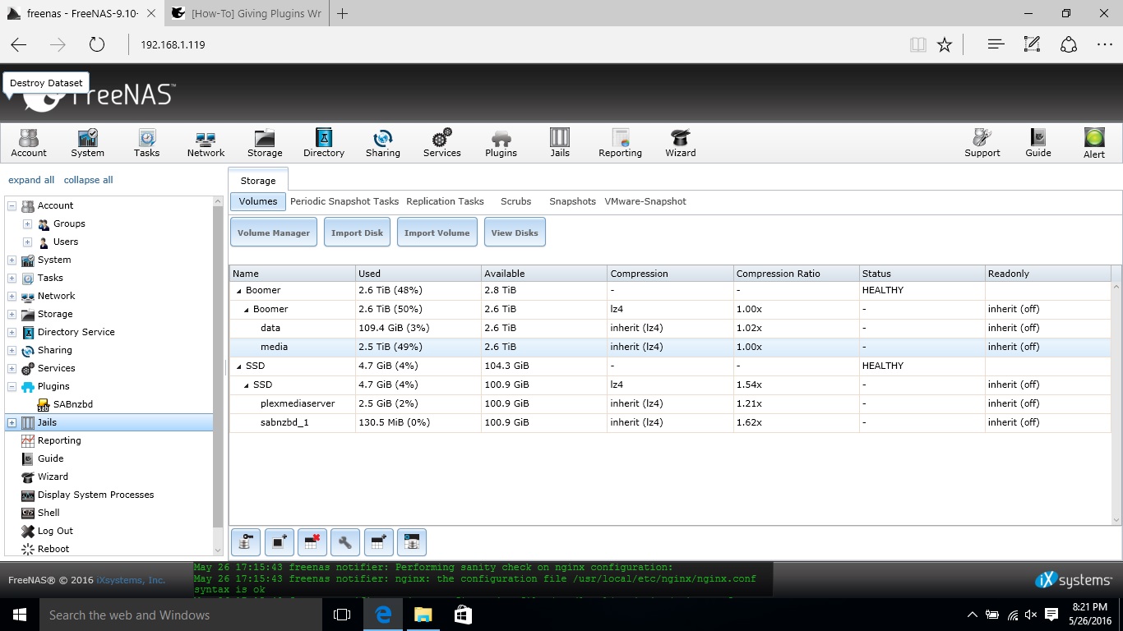Screen dimensions: 1123x631
Task: Switch to Replication Tasks tab
Action: tap(445, 201)
